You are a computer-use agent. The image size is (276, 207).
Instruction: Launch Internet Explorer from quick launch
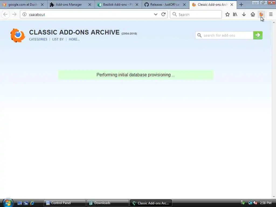pos(32,203)
